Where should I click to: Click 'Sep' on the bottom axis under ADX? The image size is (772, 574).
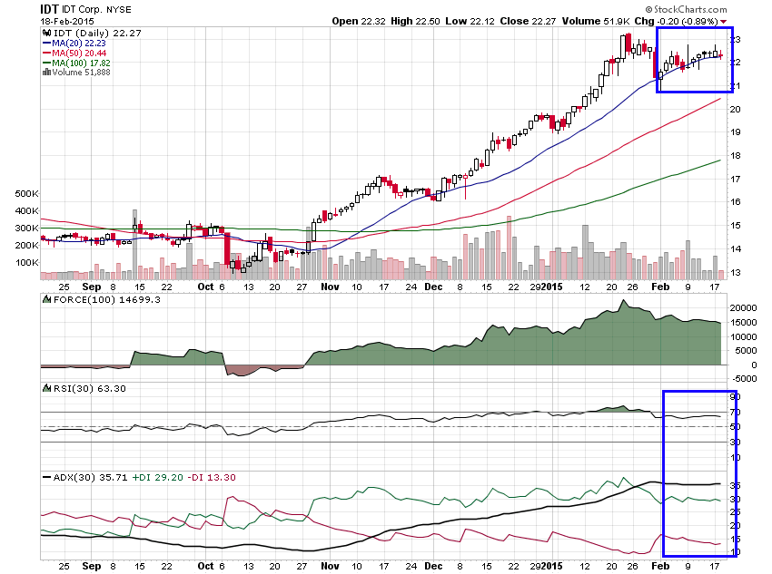(x=92, y=566)
